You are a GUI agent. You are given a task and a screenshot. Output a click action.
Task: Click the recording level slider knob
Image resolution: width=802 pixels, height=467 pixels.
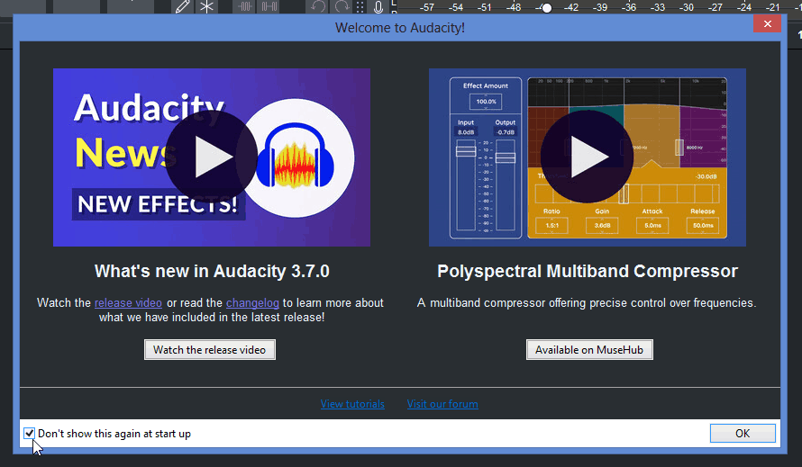547,8
